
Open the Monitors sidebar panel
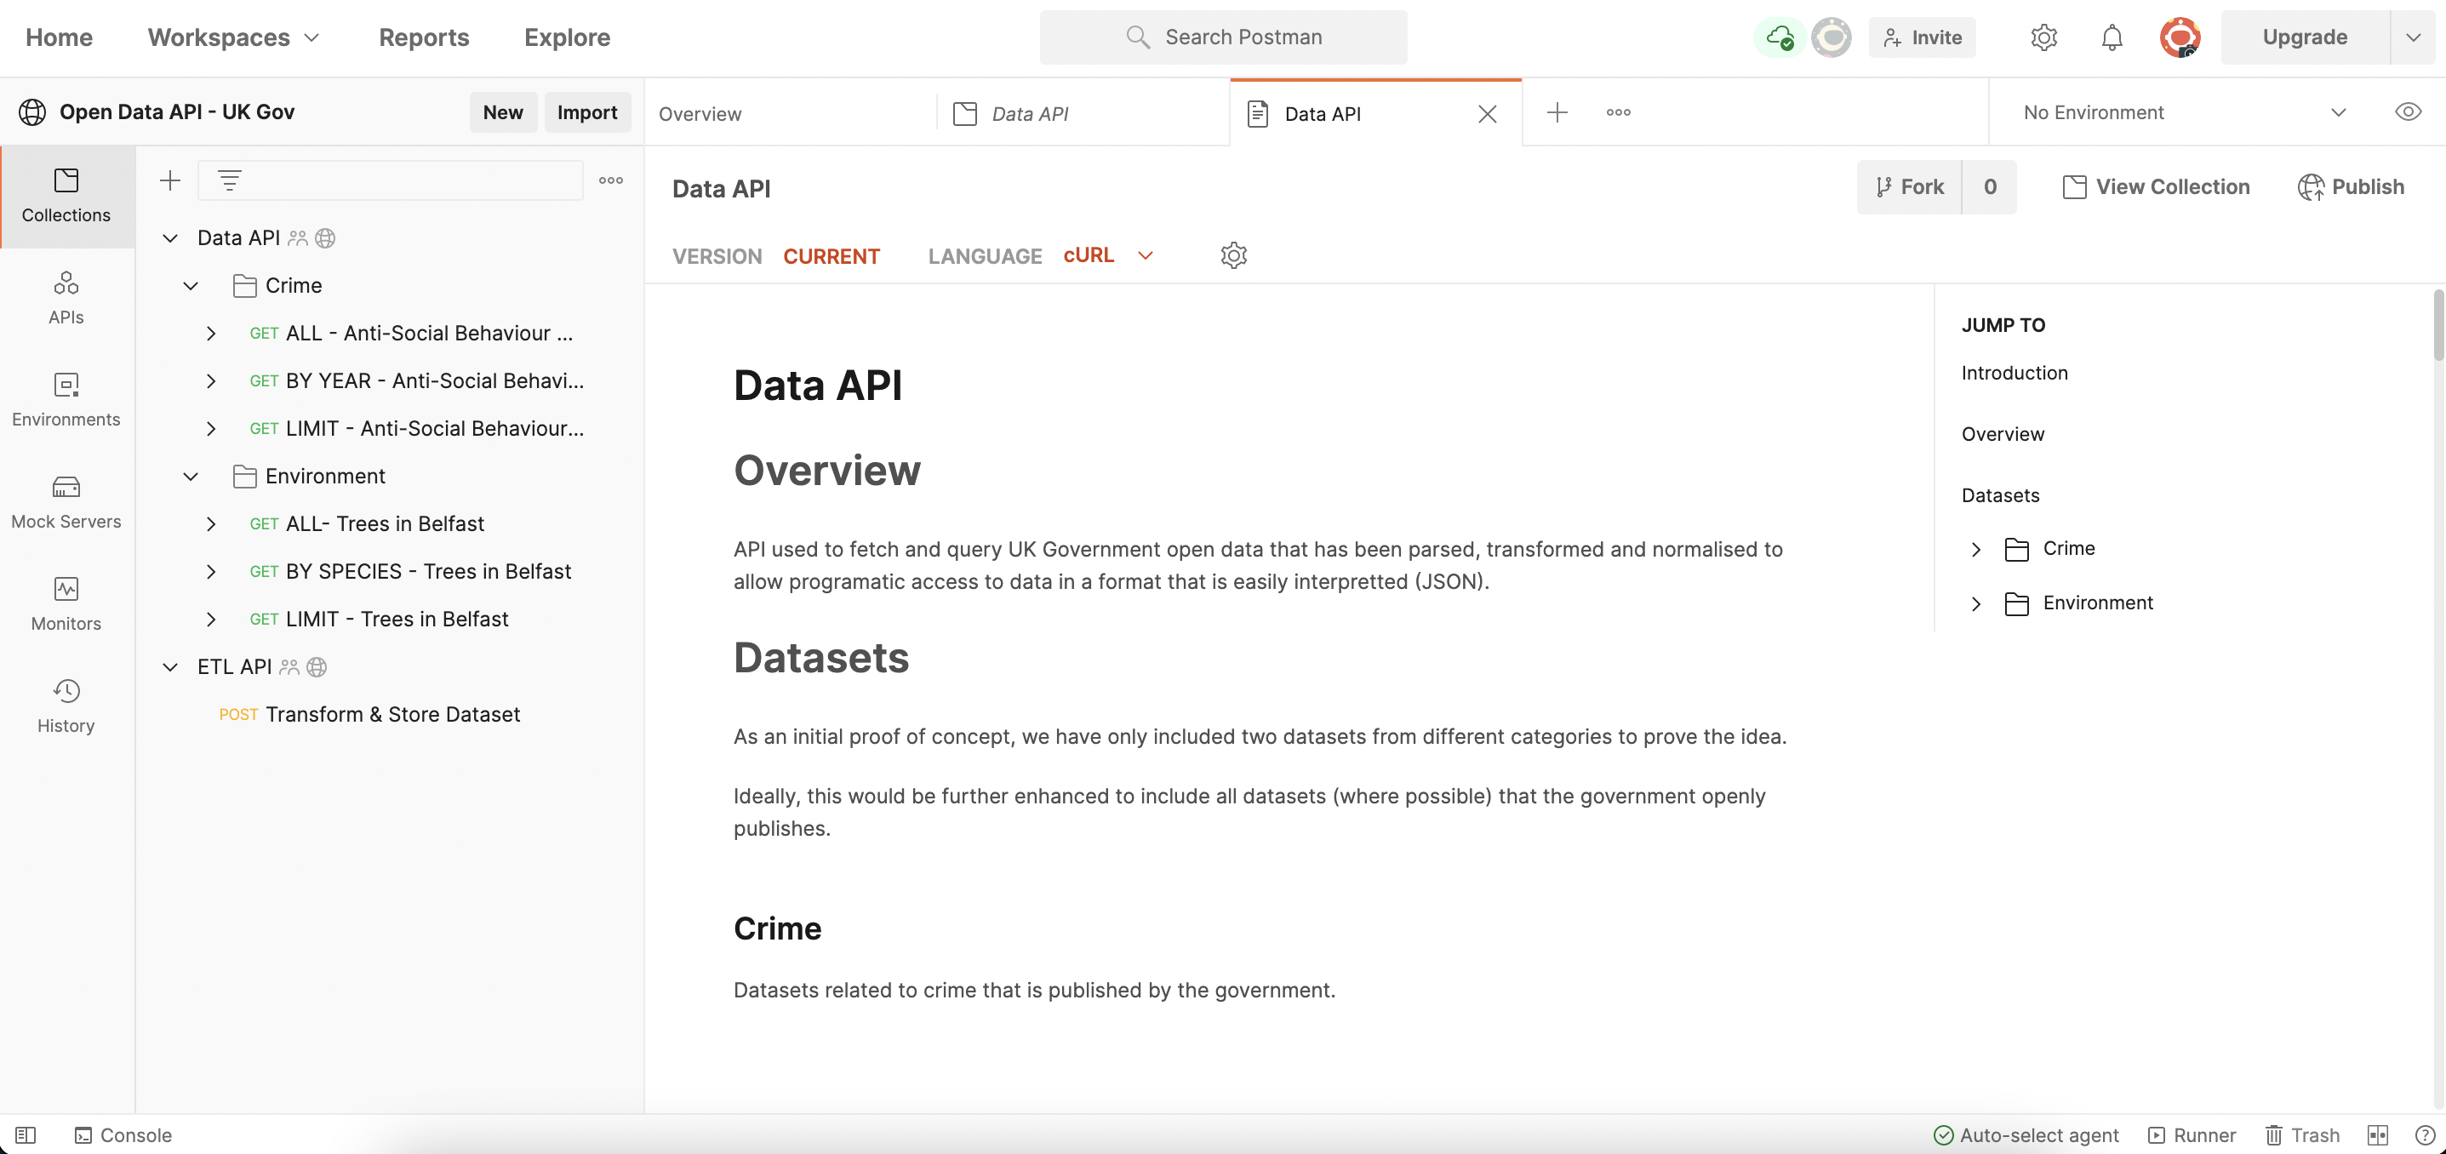tap(66, 603)
